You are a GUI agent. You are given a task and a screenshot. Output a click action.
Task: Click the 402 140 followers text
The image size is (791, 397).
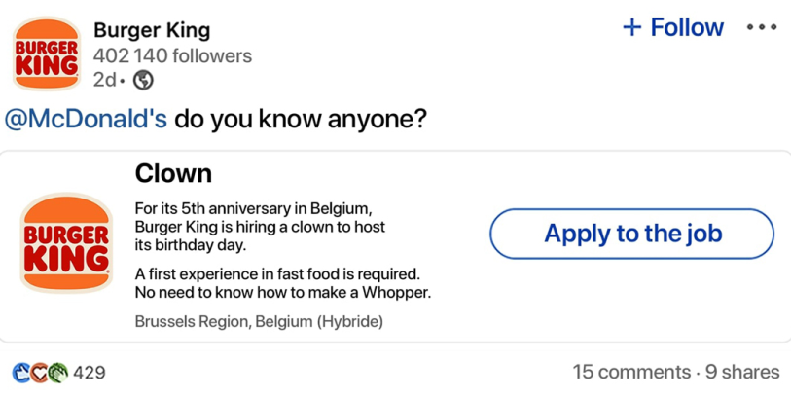pos(172,55)
